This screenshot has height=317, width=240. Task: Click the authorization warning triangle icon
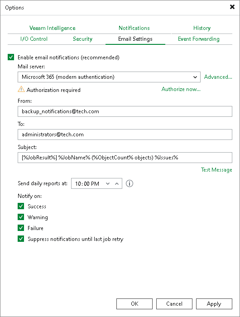click(21, 89)
